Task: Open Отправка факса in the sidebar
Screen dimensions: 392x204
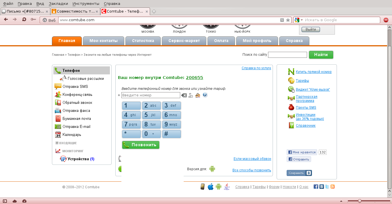Action: click(x=76, y=110)
